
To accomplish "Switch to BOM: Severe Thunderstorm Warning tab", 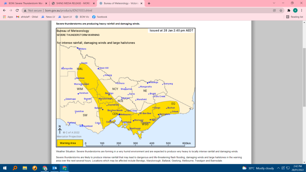I will click(24, 3).
